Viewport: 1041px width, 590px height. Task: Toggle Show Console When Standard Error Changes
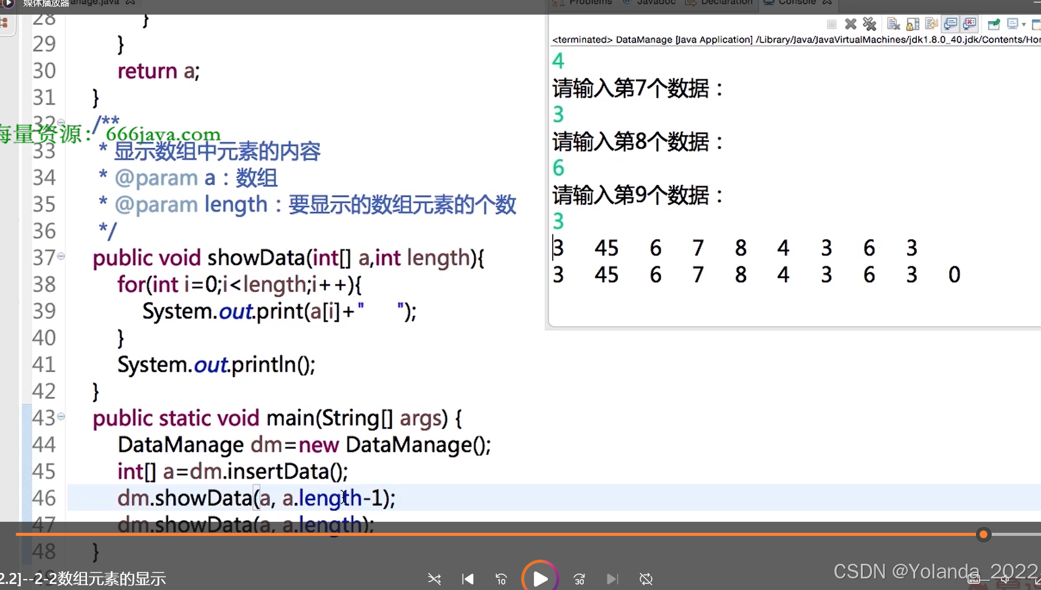tap(970, 24)
